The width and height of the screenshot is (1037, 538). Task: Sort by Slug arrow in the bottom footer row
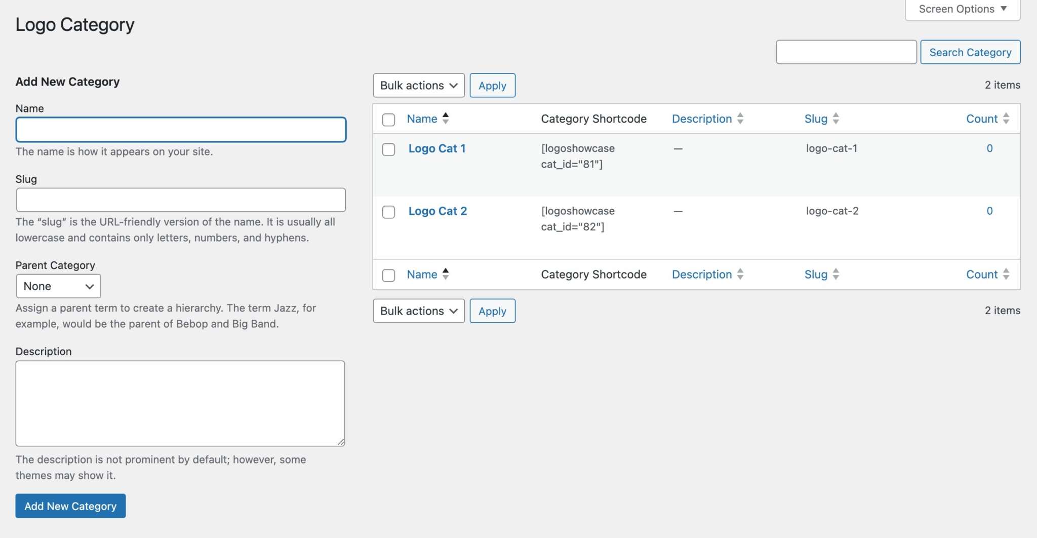click(836, 274)
